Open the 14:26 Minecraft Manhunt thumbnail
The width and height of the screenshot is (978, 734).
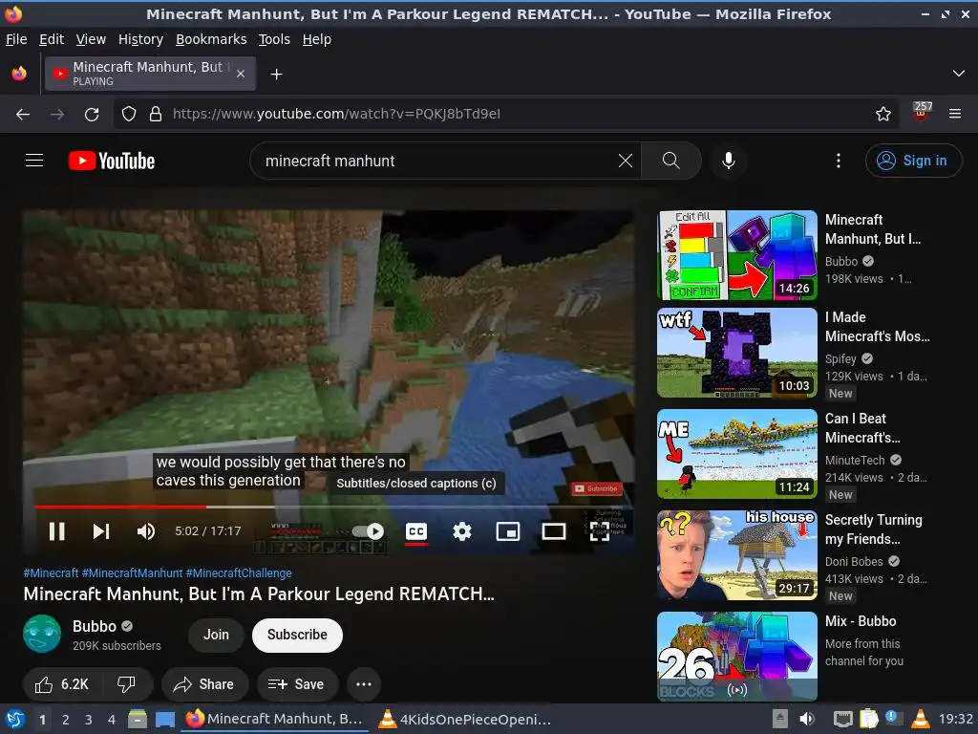pyautogui.click(x=737, y=254)
